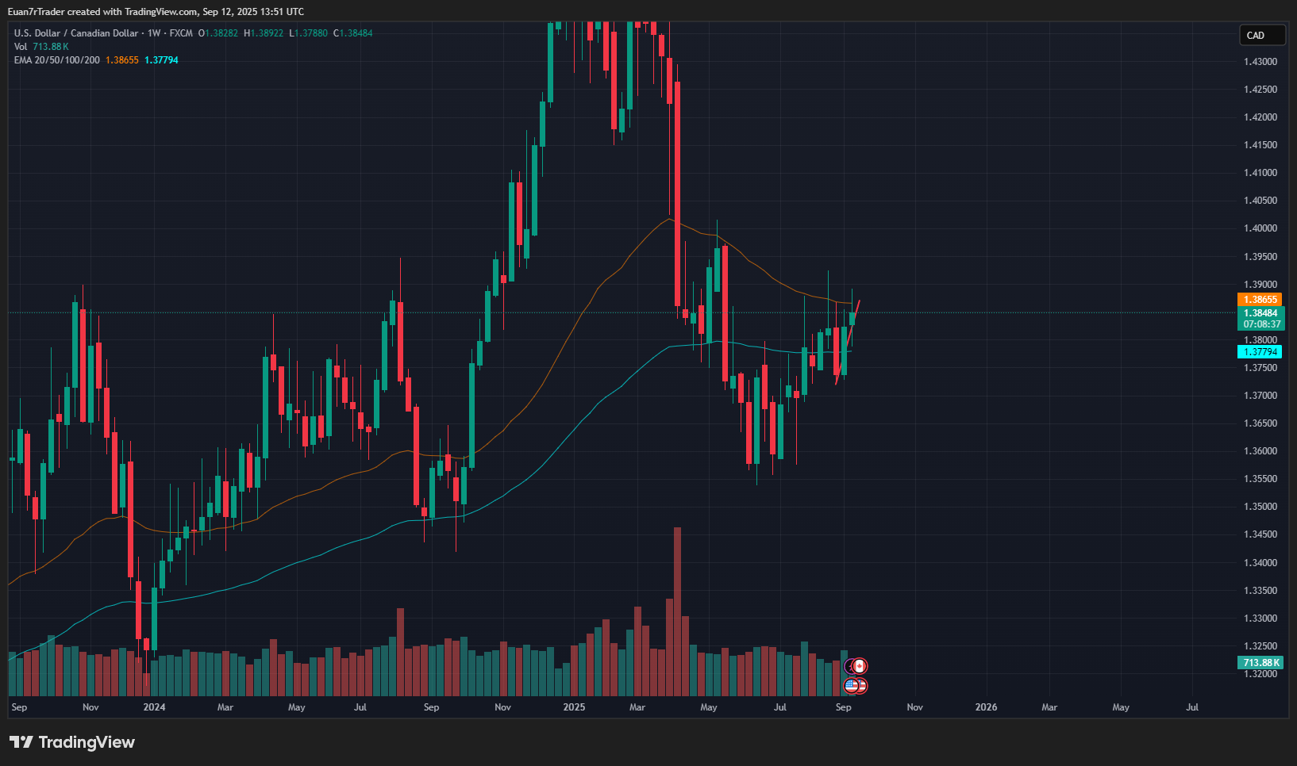Click the front US flag economic event icon
Image resolution: width=1297 pixels, height=766 pixels.
coord(851,686)
